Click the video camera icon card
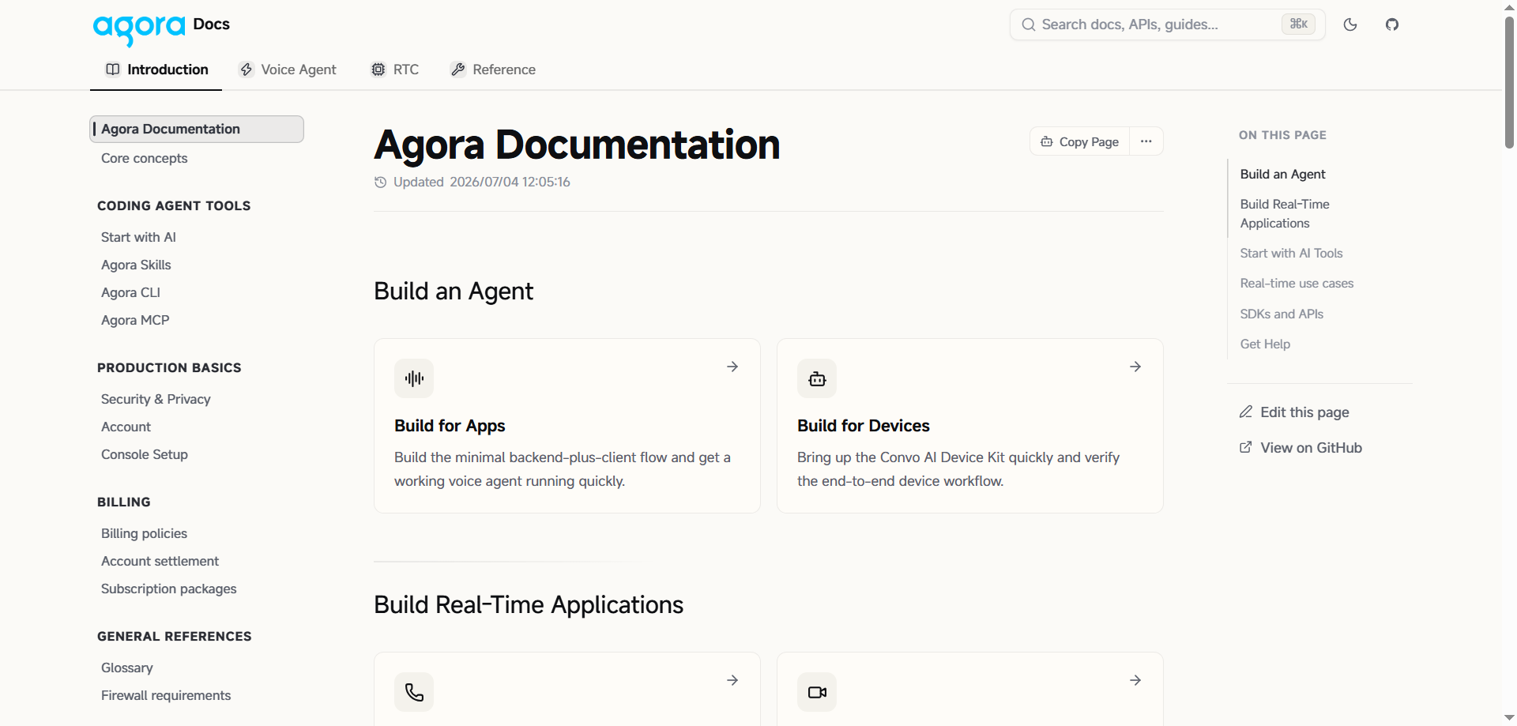This screenshot has width=1517, height=726. [x=817, y=692]
